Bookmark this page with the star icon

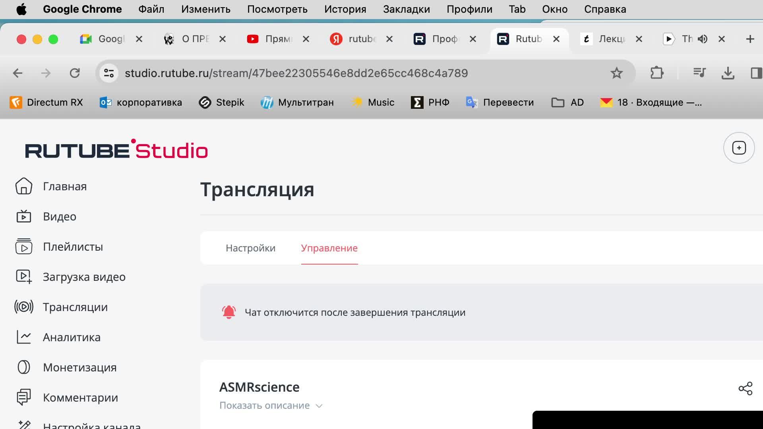616,73
